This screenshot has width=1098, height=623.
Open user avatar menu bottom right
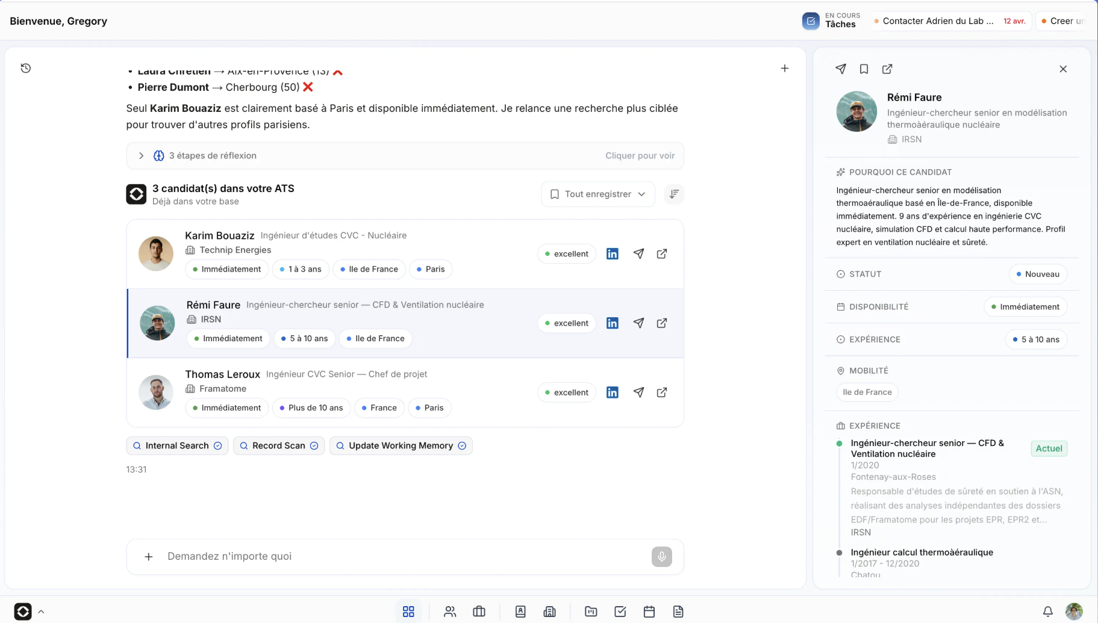click(x=1074, y=612)
